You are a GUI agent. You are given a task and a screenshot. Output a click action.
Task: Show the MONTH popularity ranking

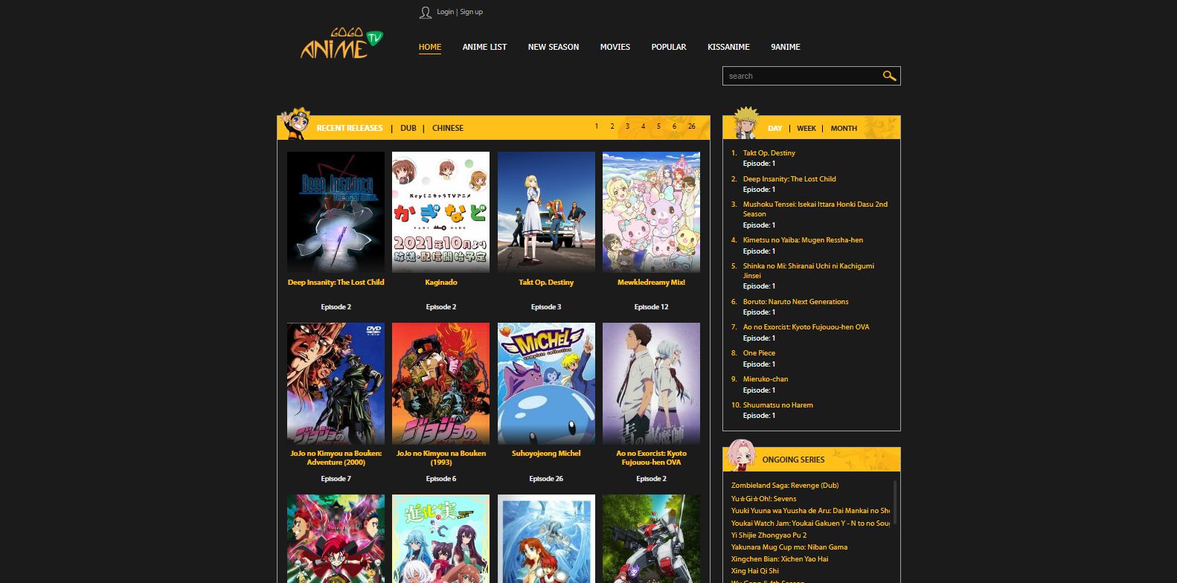[x=844, y=129]
